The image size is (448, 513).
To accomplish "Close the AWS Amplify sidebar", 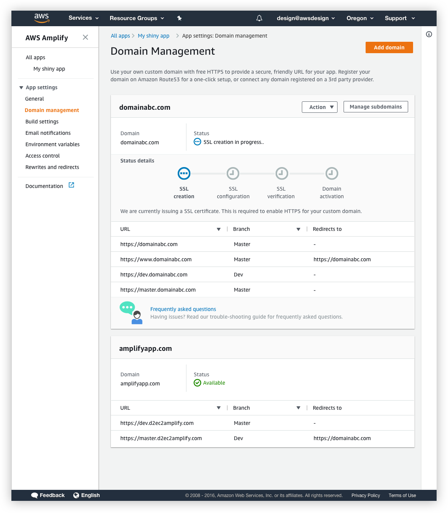I will (85, 37).
